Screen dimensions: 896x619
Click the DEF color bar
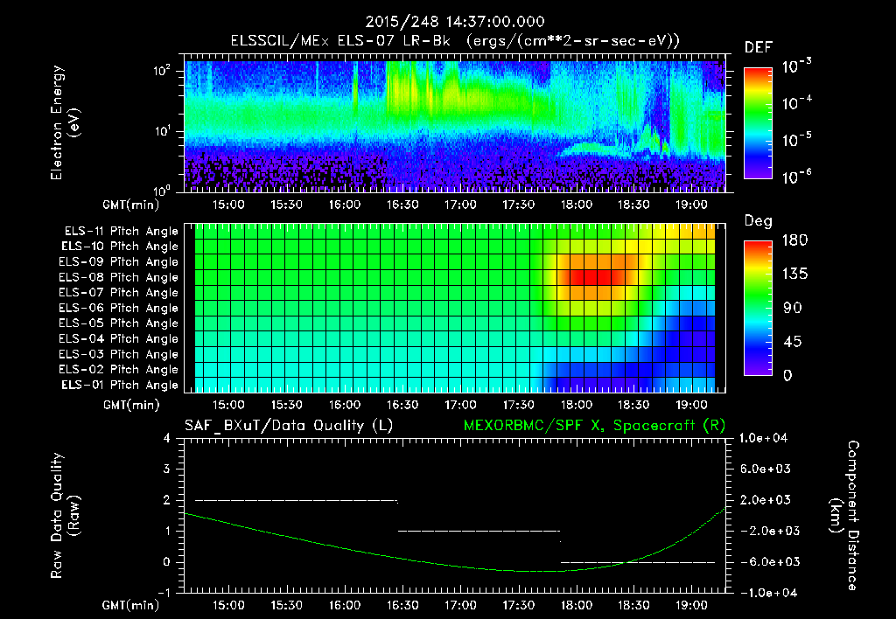758,122
